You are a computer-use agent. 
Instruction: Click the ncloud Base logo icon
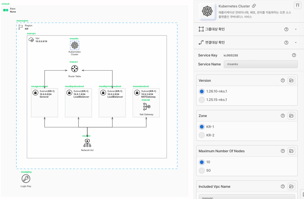point(6,10)
